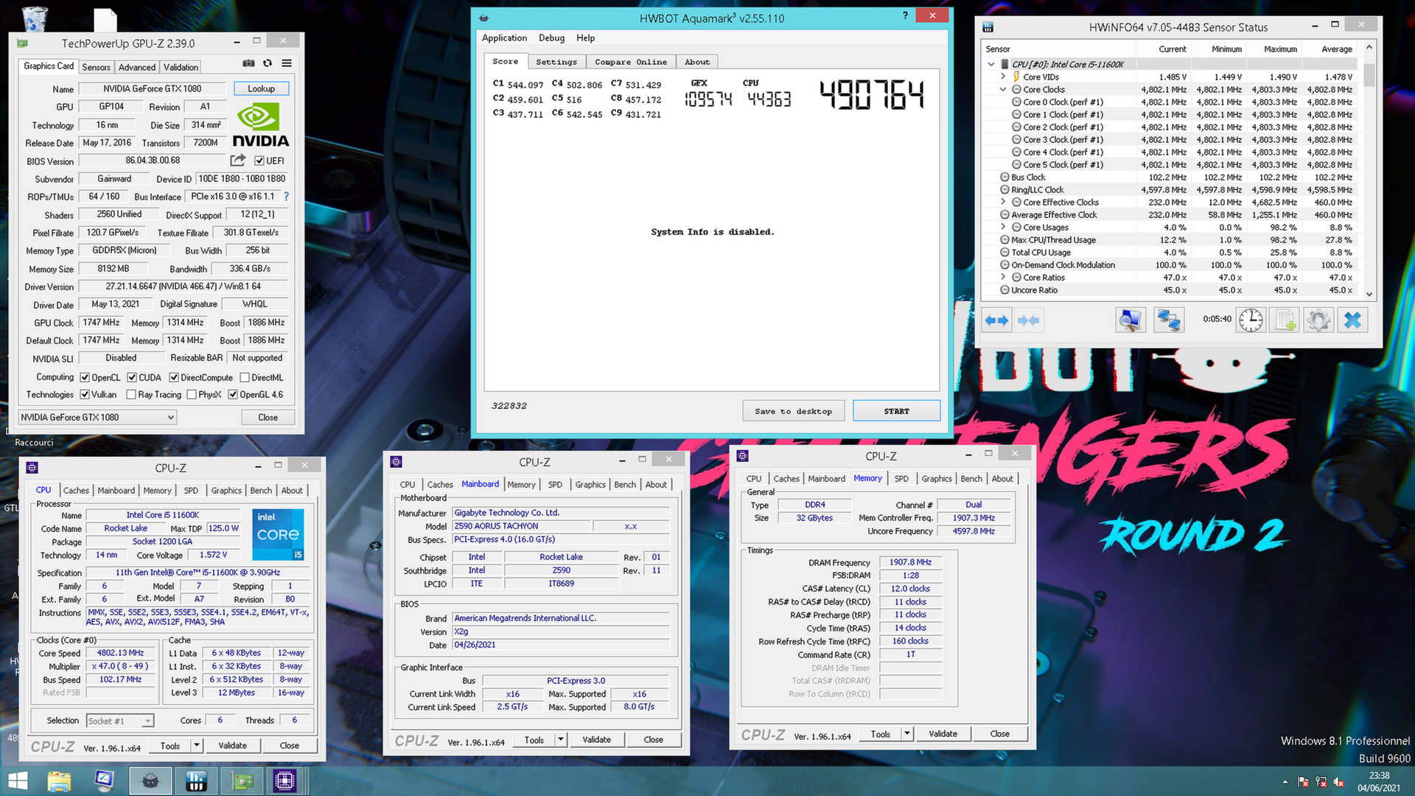Click HWiNFO scrollbar up arrow

(1369, 47)
